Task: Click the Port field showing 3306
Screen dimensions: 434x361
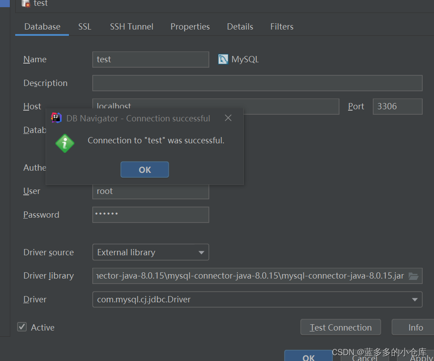Action: (x=397, y=107)
